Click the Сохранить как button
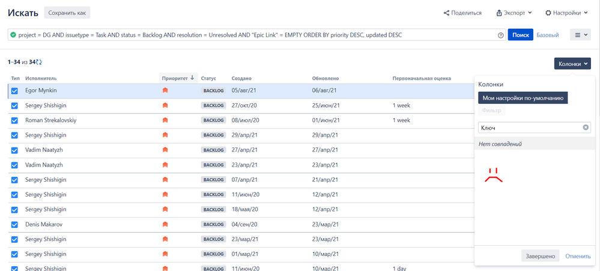Viewport: 600px width, 271px height. 67,13
